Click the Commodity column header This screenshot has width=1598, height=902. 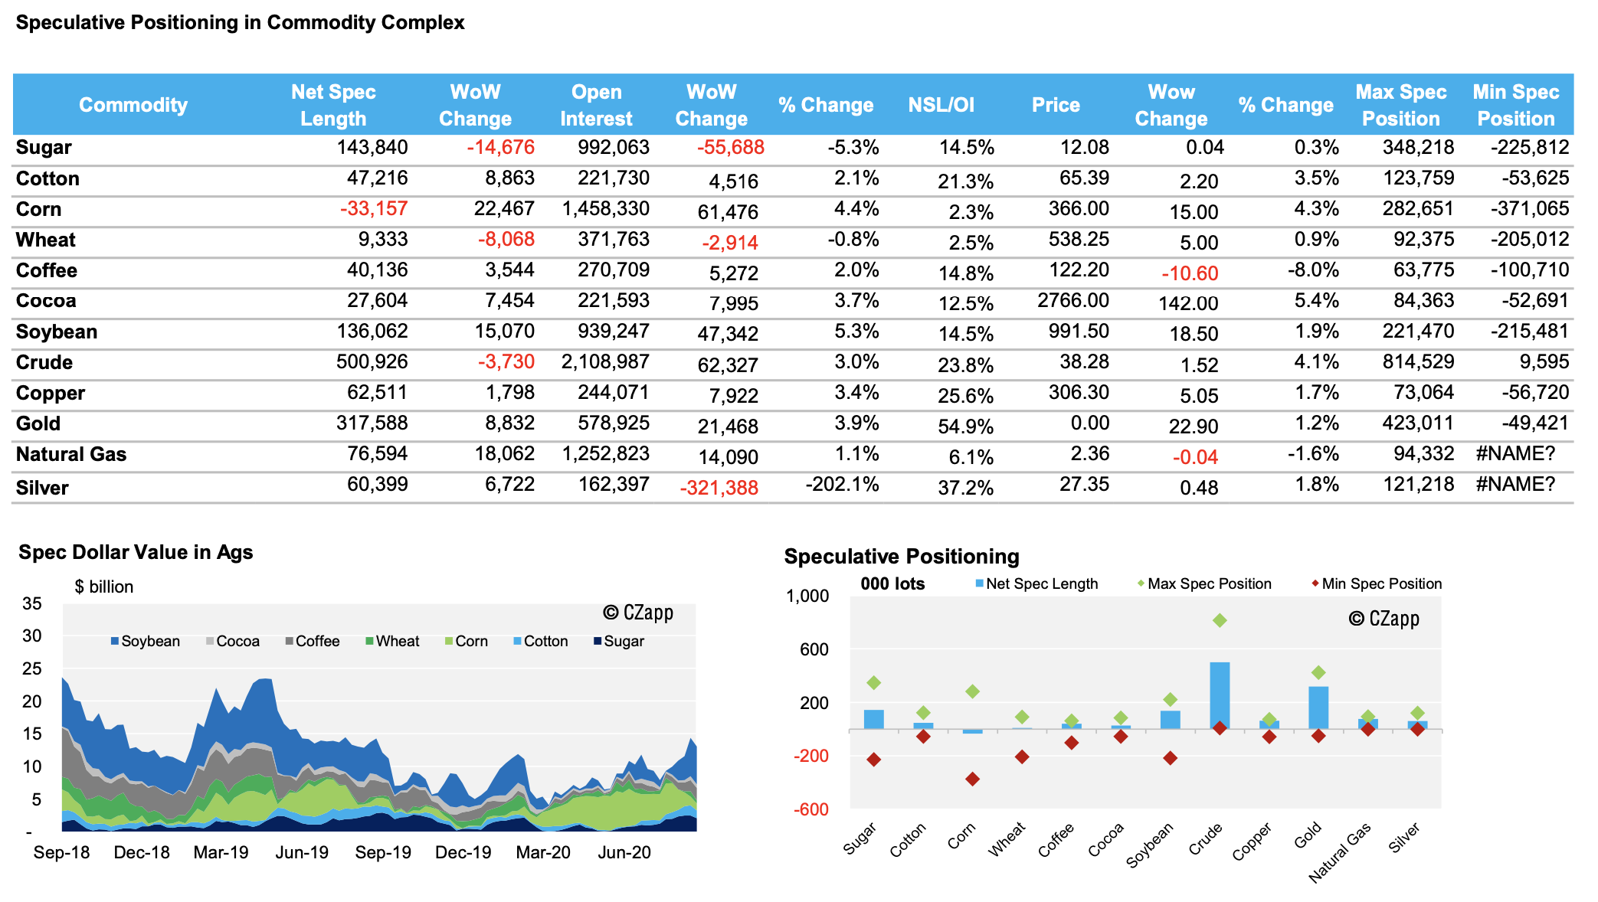tap(133, 105)
